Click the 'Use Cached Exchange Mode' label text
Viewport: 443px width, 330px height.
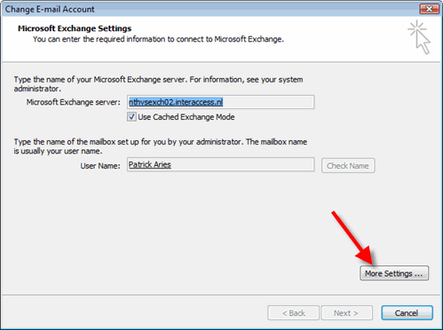(x=186, y=117)
